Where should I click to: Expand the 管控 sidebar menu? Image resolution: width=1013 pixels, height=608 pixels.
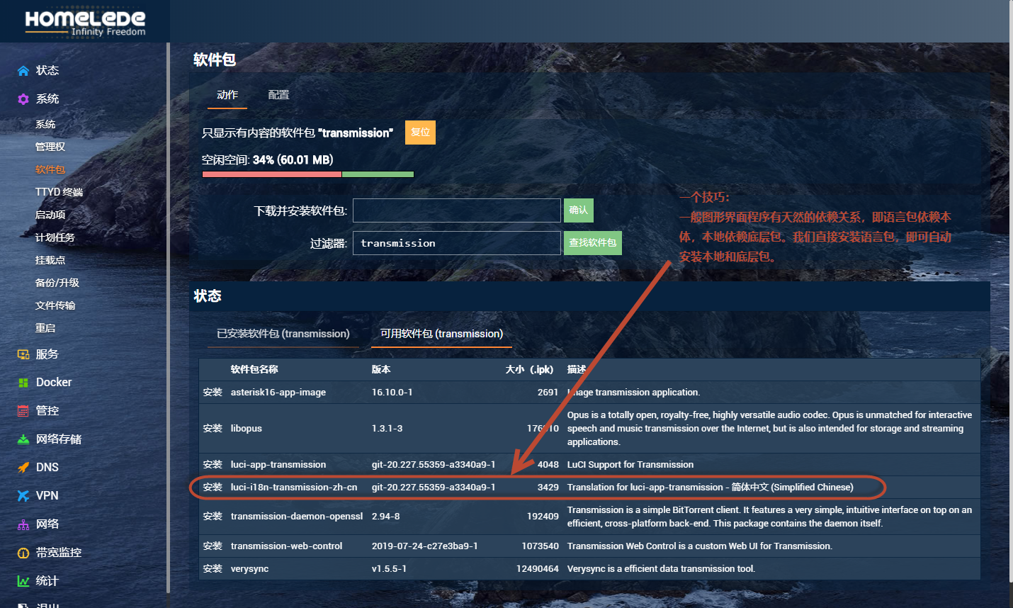47,410
